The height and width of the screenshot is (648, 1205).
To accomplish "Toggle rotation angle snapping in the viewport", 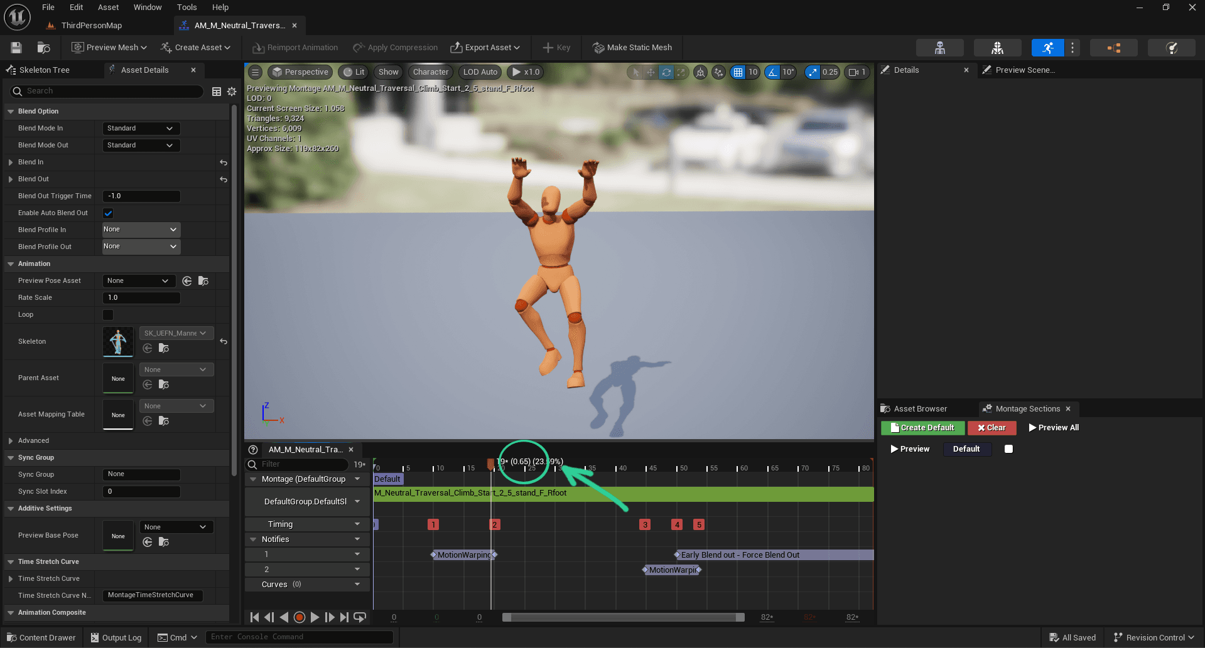I will [x=773, y=72].
